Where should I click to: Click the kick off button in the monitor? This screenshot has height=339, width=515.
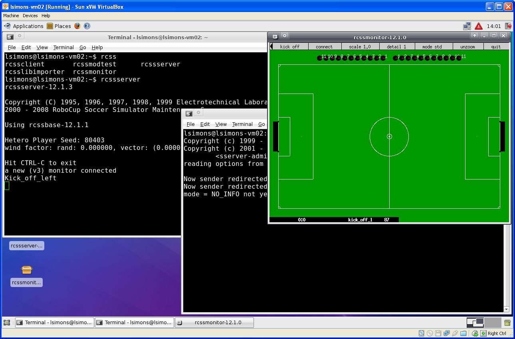(290, 46)
